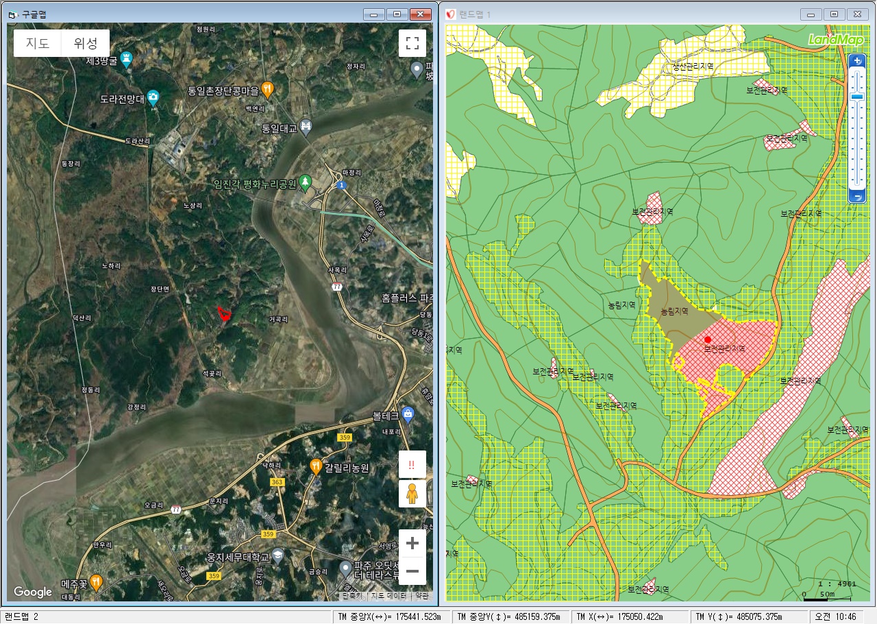This screenshot has width=877, height=624.
Task: Click the 장단면 label on satellite map
Action: pyautogui.click(x=160, y=289)
